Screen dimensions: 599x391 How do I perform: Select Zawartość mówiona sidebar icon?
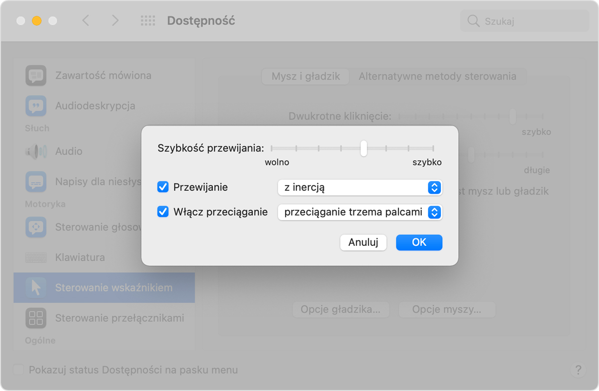coord(35,75)
